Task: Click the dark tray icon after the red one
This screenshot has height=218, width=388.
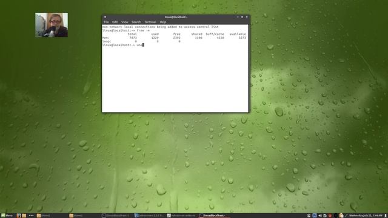Action: point(335,216)
